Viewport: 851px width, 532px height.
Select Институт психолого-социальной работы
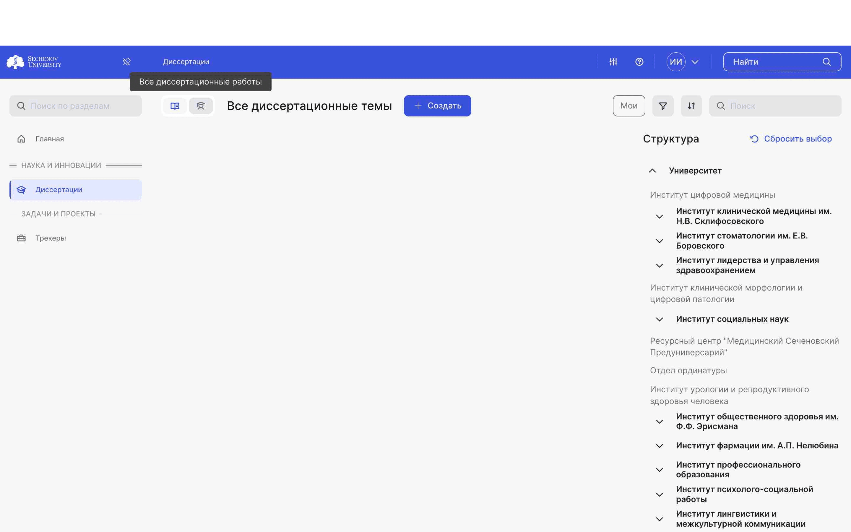coord(744,494)
